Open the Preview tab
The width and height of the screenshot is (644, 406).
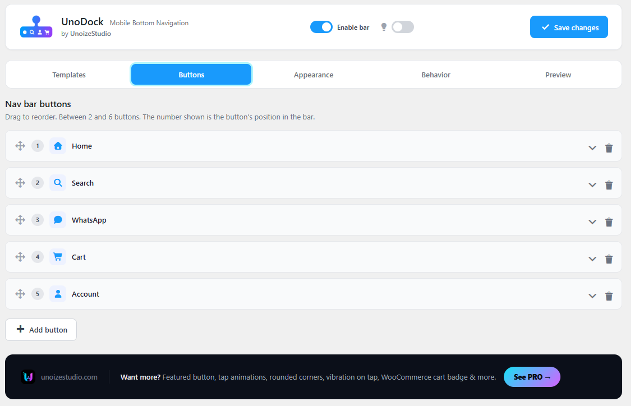558,75
